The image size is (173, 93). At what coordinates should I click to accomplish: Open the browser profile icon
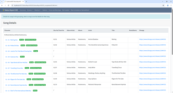coord(168,5)
